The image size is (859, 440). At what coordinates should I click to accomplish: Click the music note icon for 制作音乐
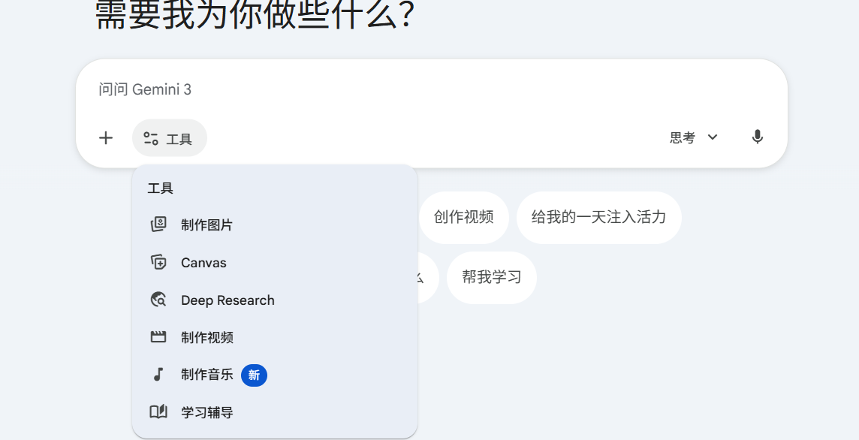[158, 374]
